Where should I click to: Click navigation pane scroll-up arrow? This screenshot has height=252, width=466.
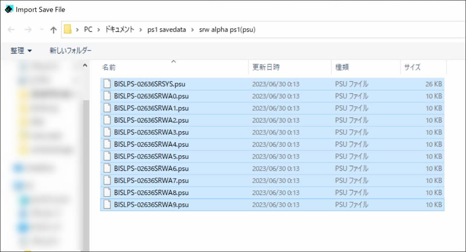pyautogui.click(x=85, y=65)
